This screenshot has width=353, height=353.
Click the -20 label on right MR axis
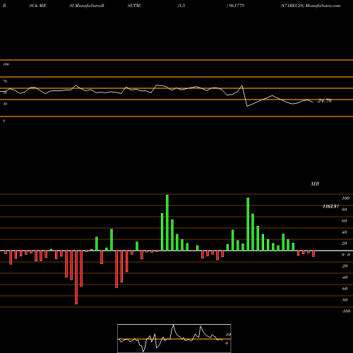click(345, 266)
